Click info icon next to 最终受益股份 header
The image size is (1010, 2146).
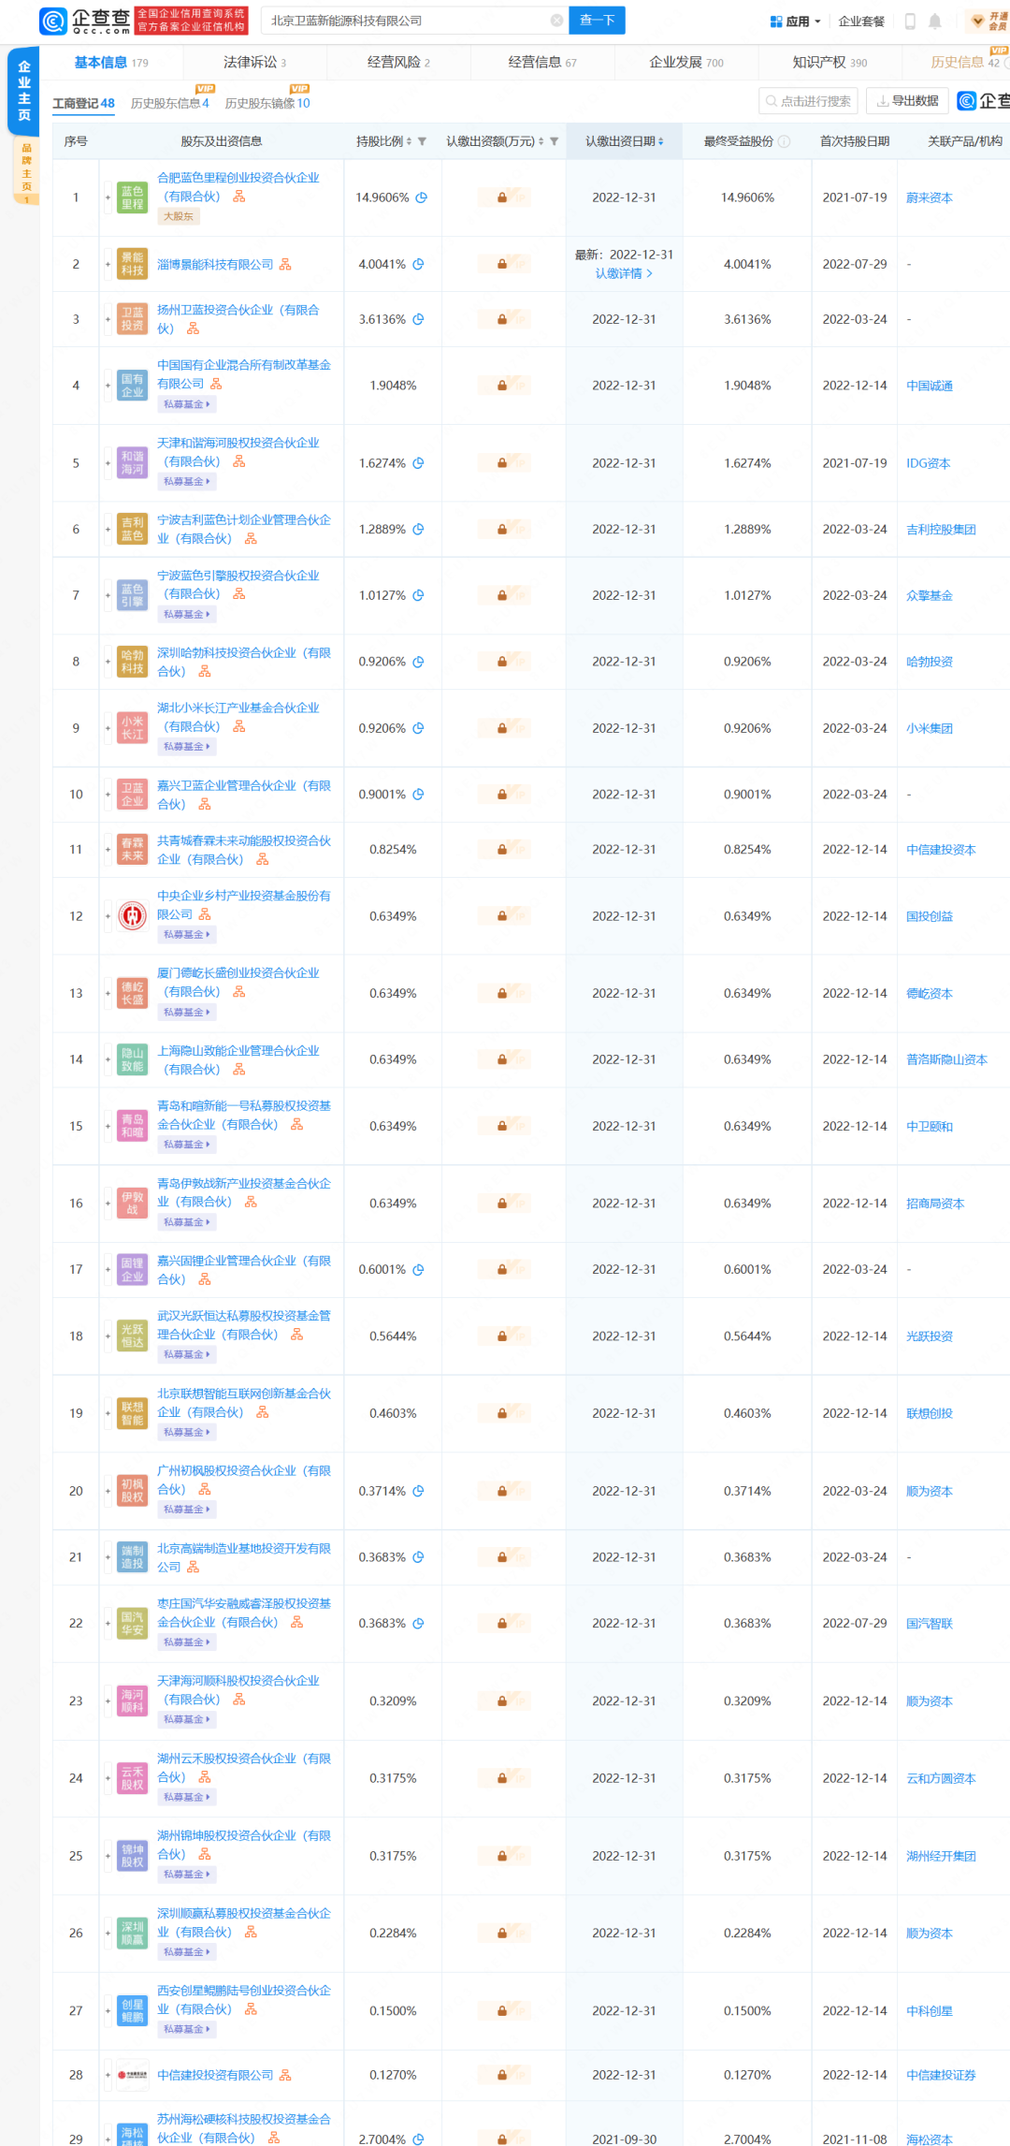click(x=784, y=141)
